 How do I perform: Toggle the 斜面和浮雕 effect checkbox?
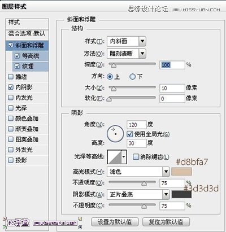pyautogui.click(x=11, y=45)
